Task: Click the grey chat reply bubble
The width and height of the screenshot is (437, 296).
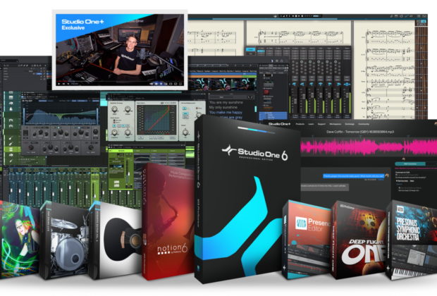Action: pyautogui.click(x=324, y=186)
